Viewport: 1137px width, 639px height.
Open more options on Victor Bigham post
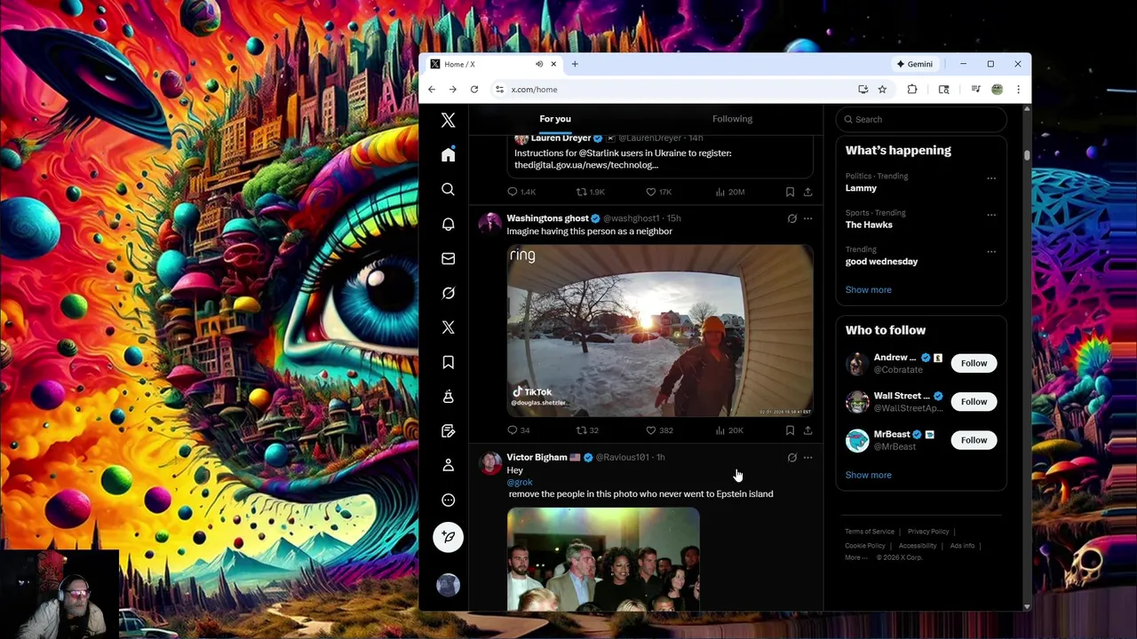tap(807, 457)
